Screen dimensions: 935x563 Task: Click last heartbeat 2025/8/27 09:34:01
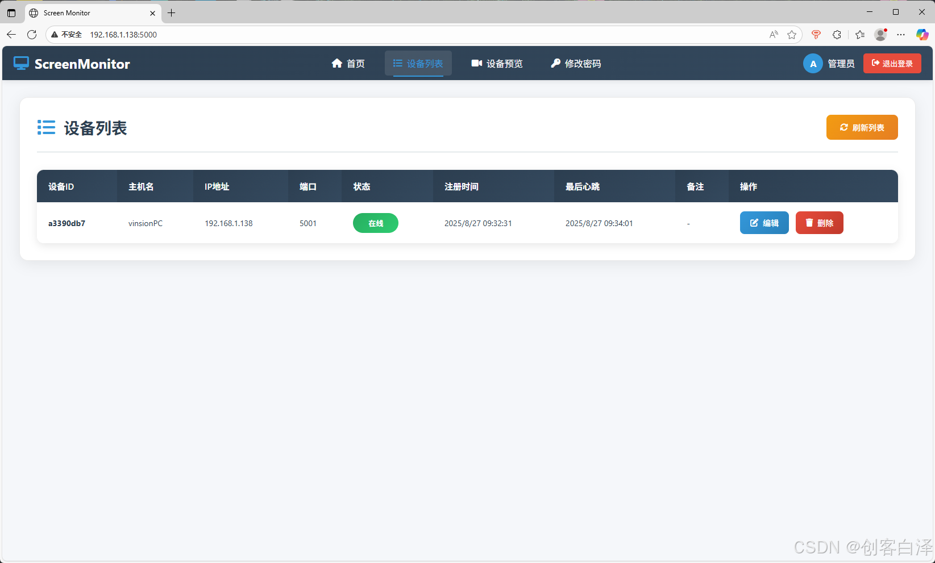[x=599, y=223]
